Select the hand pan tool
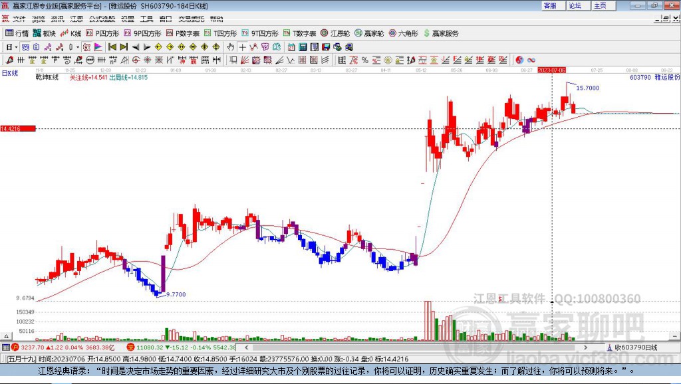This screenshot has width=681, height=384. pyautogui.click(x=231, y=47)
